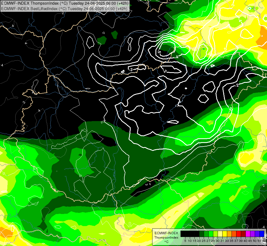Click the orange-red 35-37 legend swatch
This screenshot has height=246, width=267.
click(x=234, y=234)
